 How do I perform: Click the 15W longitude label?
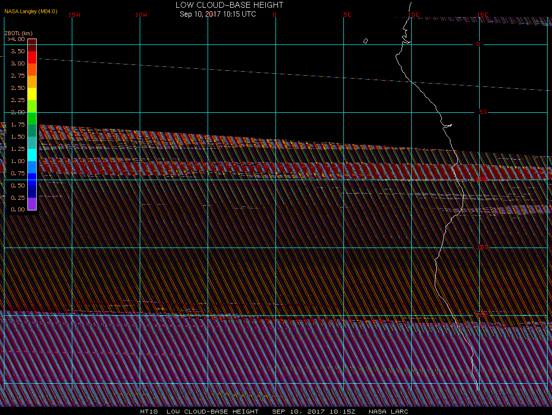(x=74, y=15)
